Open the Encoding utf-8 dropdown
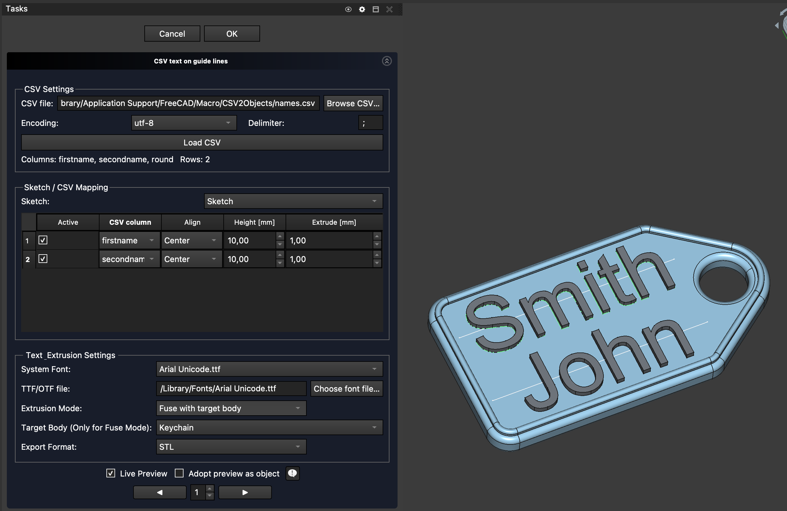The image size is (787, 511). [x=184, y=123]
